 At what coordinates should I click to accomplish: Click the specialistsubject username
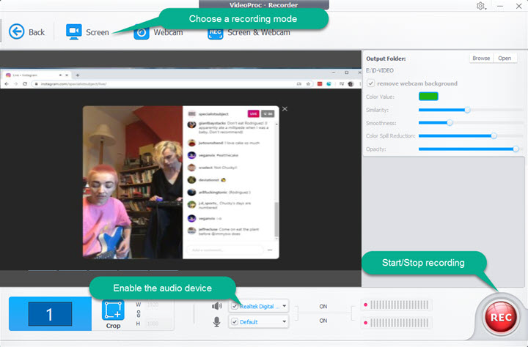213,114
